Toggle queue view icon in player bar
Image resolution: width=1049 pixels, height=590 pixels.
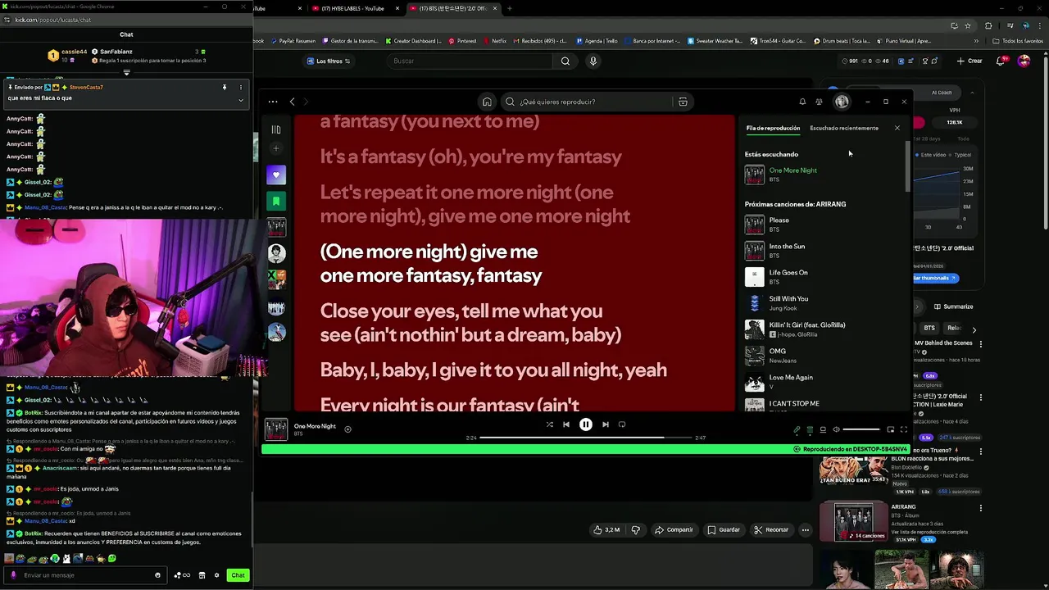point(810,429)
